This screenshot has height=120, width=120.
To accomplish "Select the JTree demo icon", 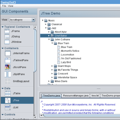I will pyautogui.click(x=8, y=100).
